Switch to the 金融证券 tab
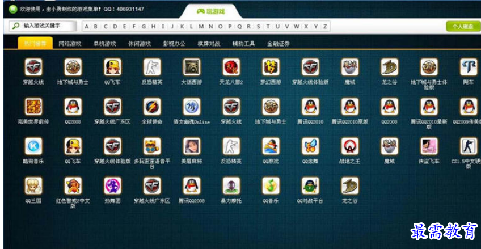This screenshot has height=249, width=481. click(279, 44)
